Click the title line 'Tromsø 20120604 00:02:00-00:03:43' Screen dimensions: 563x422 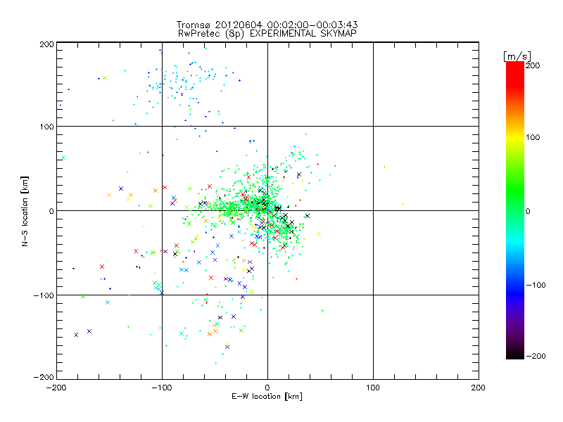click(267, 25)
